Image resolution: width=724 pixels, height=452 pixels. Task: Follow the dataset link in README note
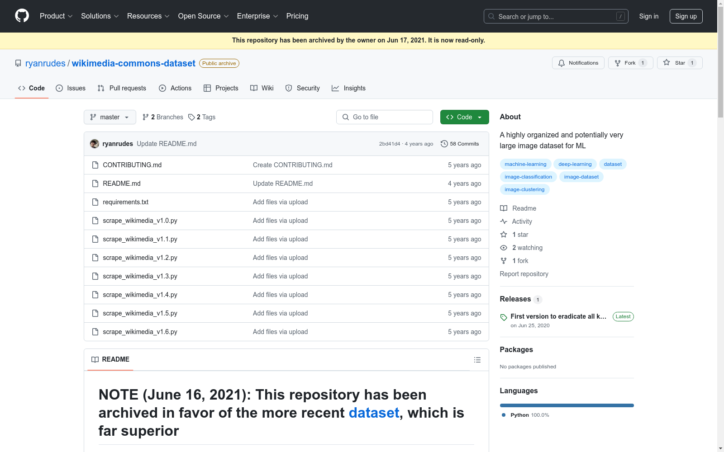[x=374, y=413]
